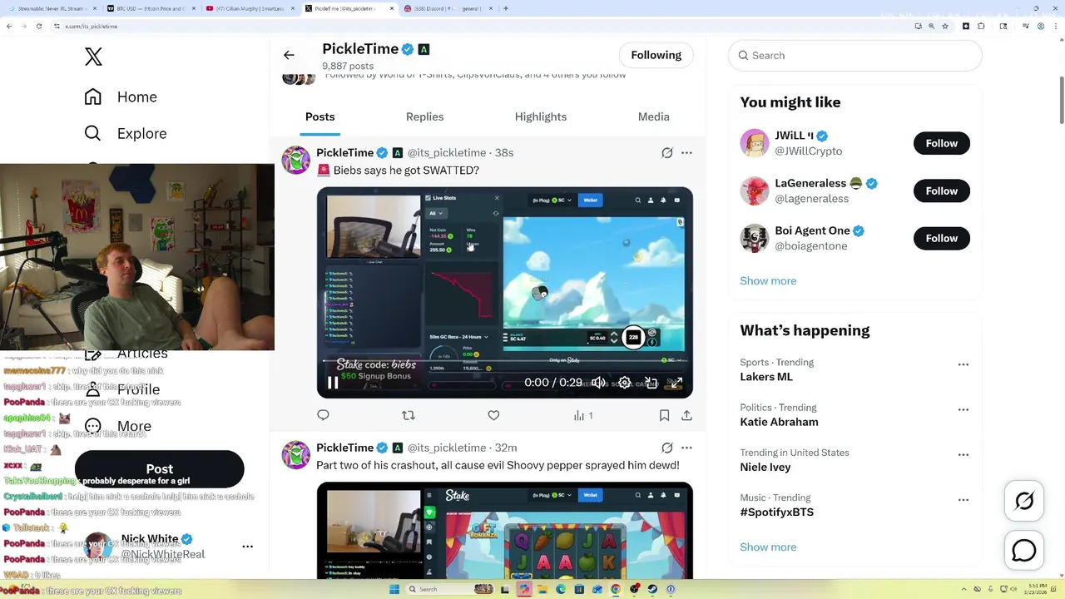Open Grok icon on the 38s post
1065x599 pixels.
click(x=667, y=153)
